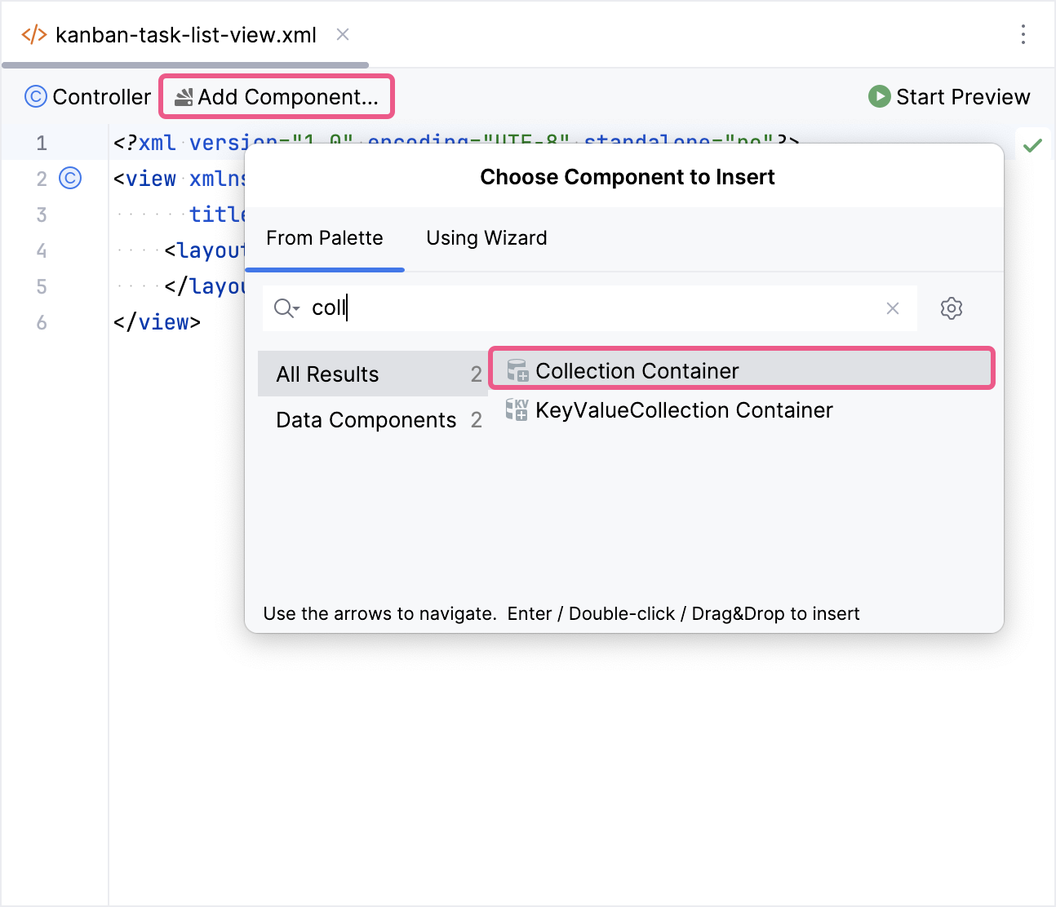Select the Data Components category

point(366,419)
